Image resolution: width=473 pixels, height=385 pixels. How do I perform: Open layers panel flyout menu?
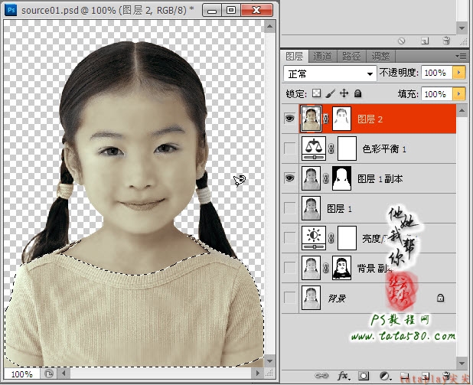462,56
